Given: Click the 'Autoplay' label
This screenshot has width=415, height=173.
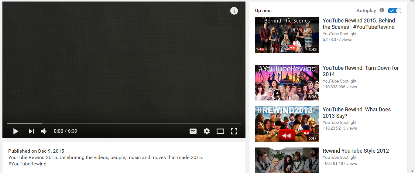Looking at the screenshot, I should pyautogui.click(x=366, y=11).
